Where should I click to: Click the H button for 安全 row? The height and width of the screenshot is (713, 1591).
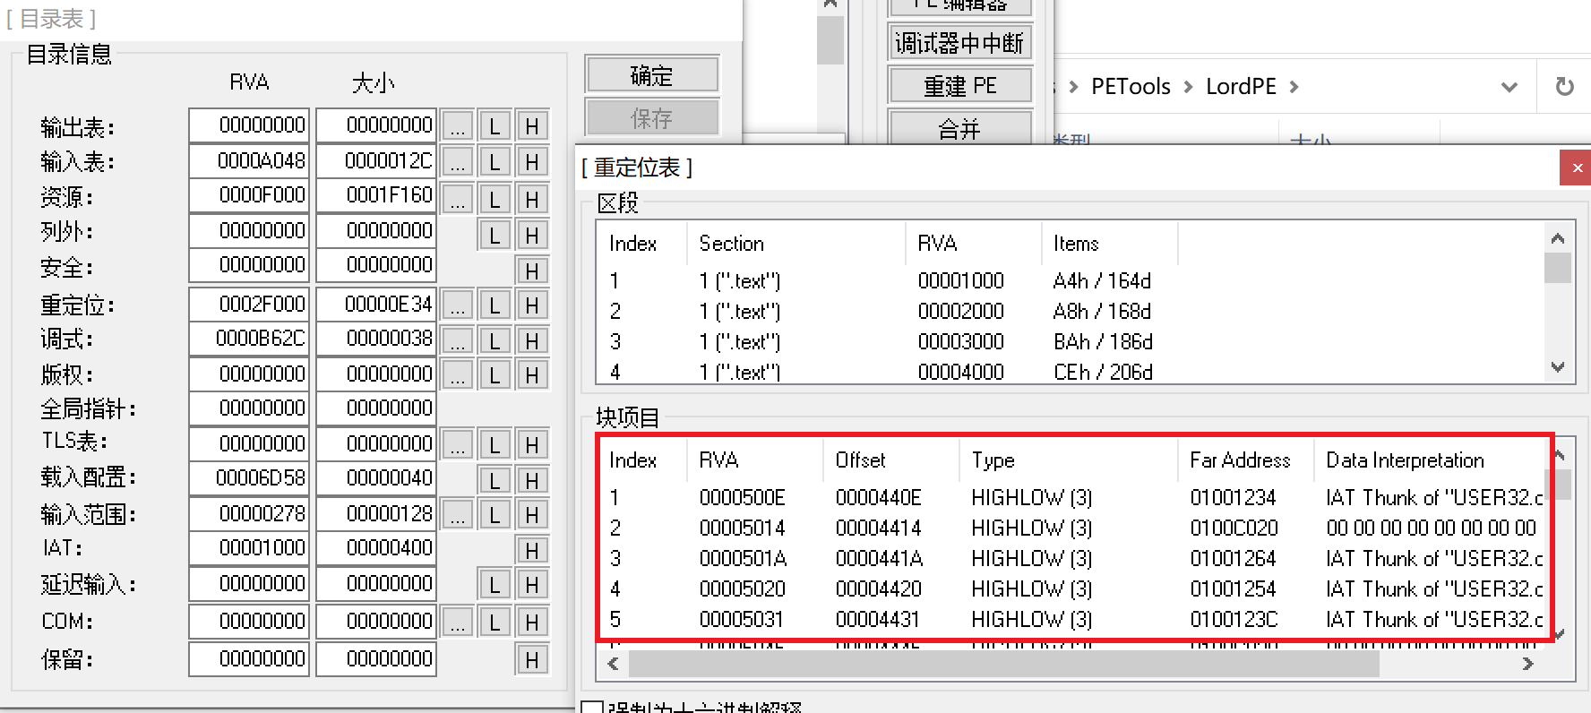click(532, 271)
